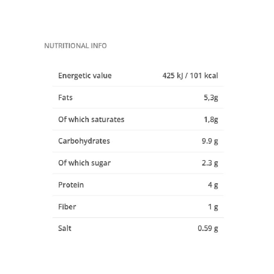Viewport: 274px width, 274px height.
Task: Select the 2.3 g sugar value
Action: tap(210, 163)
